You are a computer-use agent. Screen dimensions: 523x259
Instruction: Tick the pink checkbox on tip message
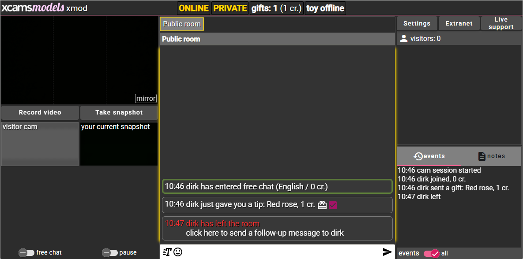pyautogui.click(x=332, y=205)
